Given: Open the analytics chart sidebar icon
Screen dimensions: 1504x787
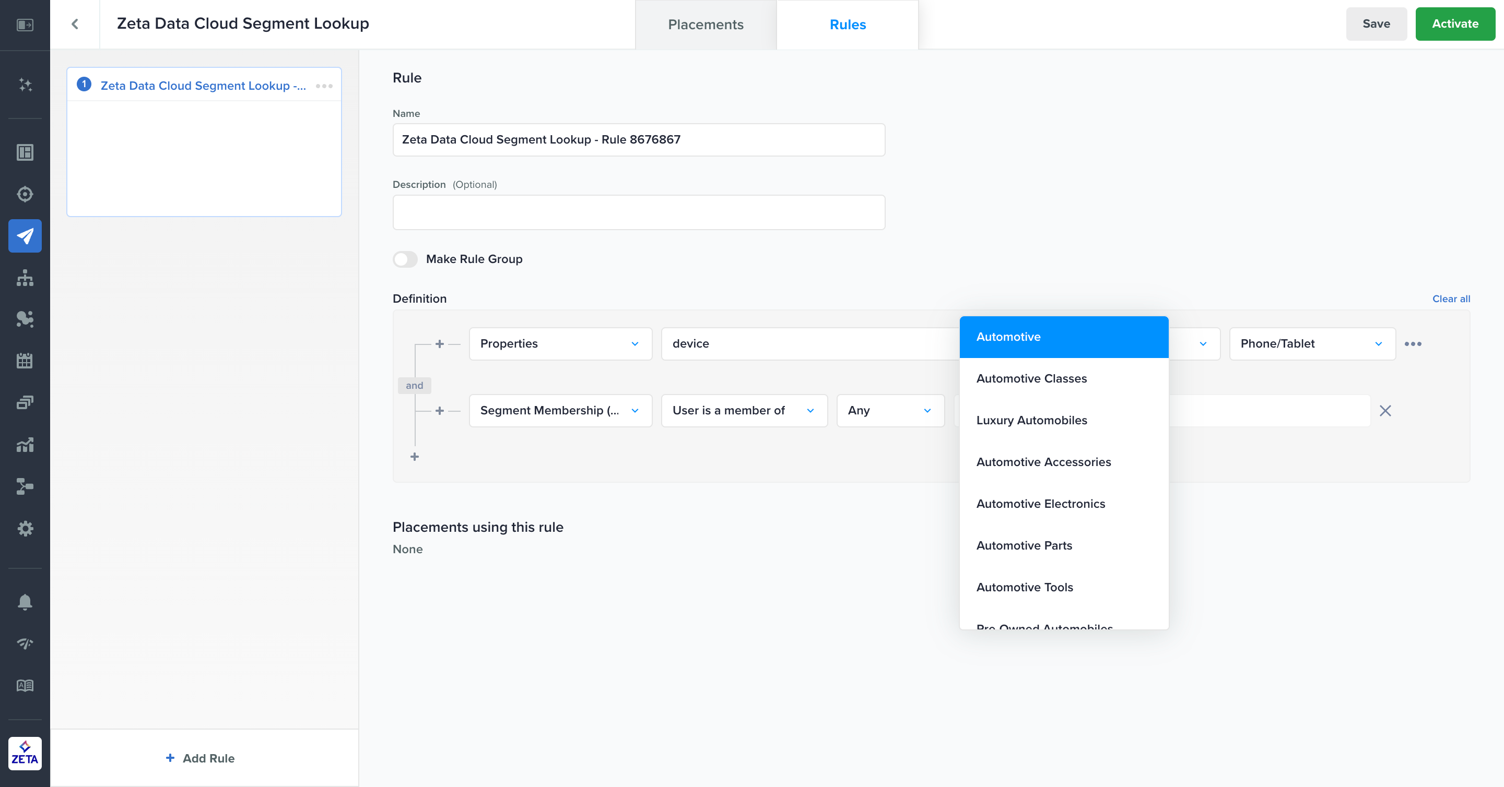Looking at the screenshot, I should coord(25,445).
